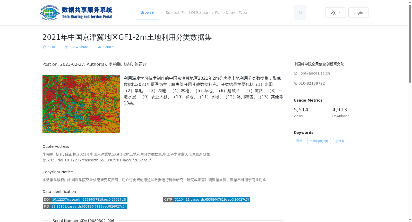Viewport: 412px width, 222px height.
Task: Click the phone number 010-82178722
Action: coord(312,83)
